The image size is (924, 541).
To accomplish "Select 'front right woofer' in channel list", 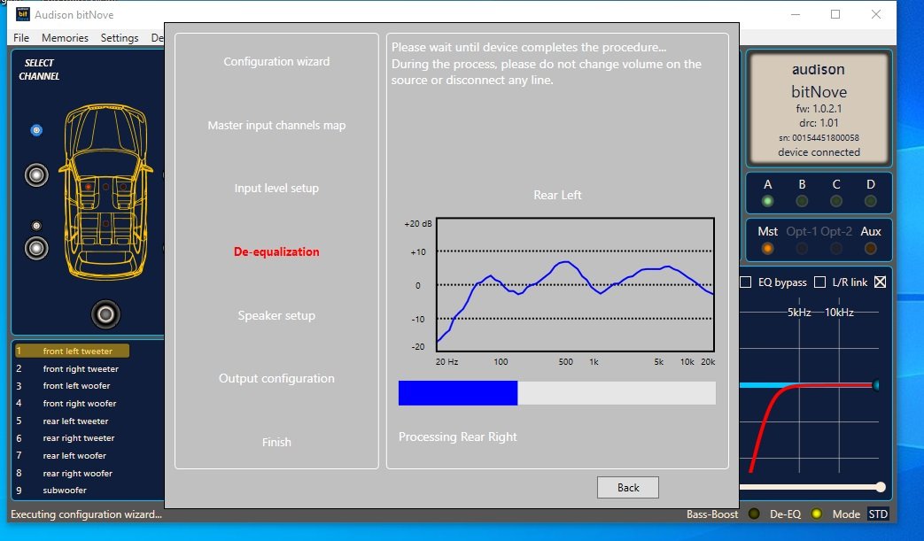I will pos(80,403).
